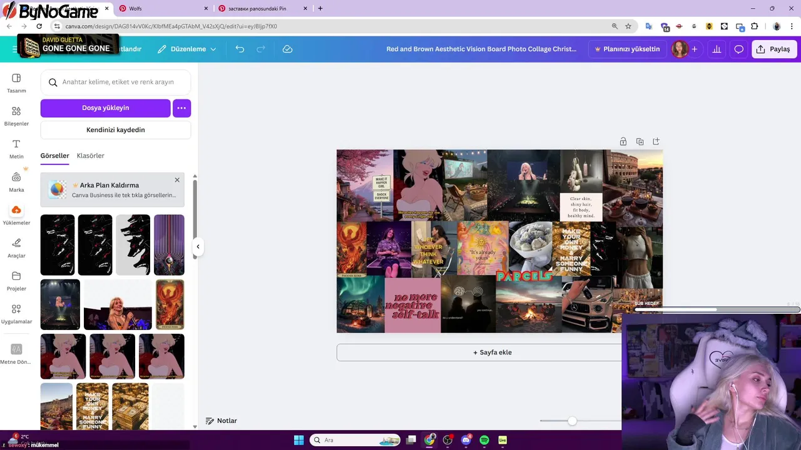Click the browser address bar

click(x=332, y=26)
